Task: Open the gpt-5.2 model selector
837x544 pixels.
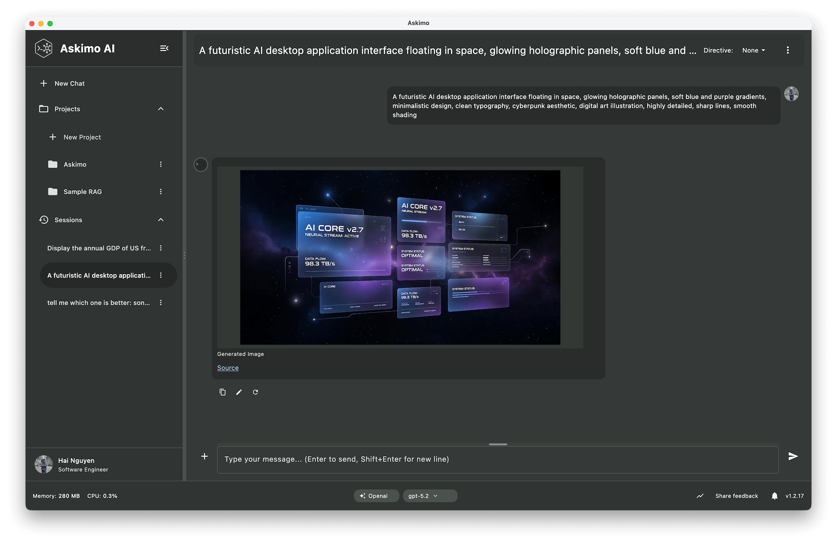Action: pyautogui.click(x=430, y=495)
